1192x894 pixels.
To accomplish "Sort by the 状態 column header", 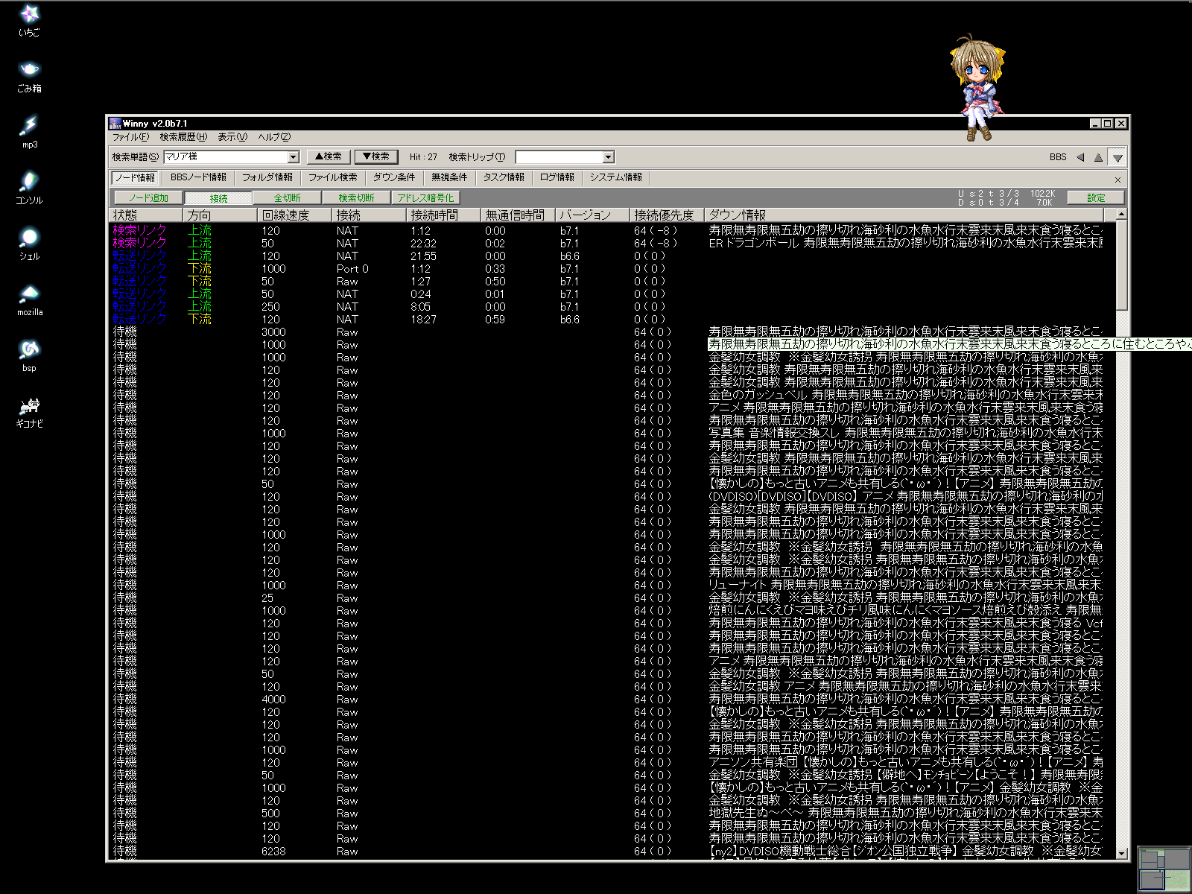I will click(x=146, y=215).
